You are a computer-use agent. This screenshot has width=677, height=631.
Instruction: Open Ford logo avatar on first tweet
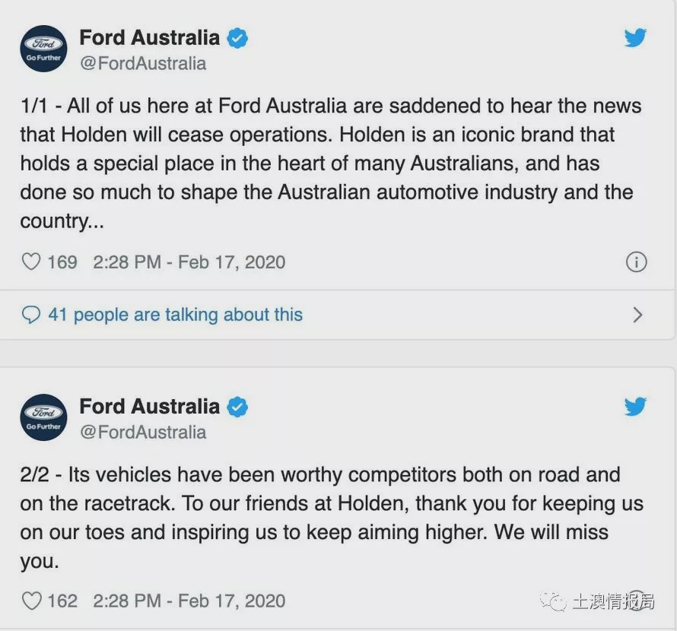(43, 49)
